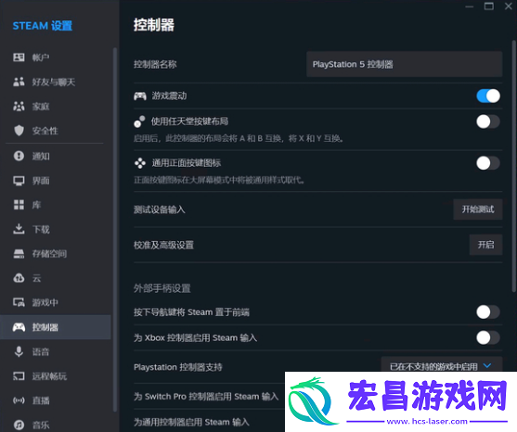Viewport: 517px width, 432px height.
Task: Click Nintendo button layout dots icon
Action: coord(139,121)
